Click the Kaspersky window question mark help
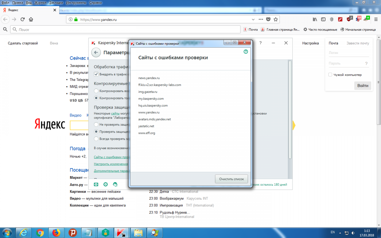381x238 pixels. point(261,43)
